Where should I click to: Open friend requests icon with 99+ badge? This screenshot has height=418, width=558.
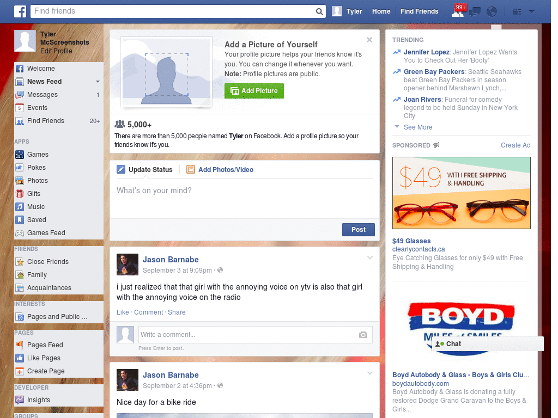[x=459, y=11]
